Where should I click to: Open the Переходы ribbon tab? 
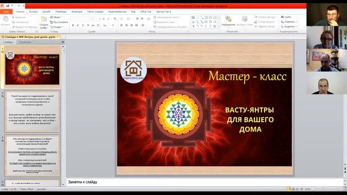pyautogui.click(x=61, y=11)
